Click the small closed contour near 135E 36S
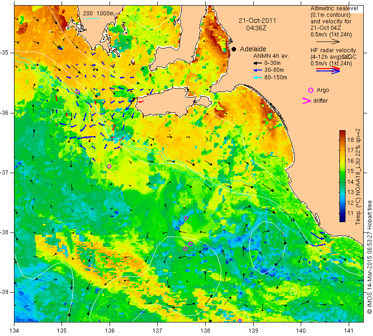Image resolution: width=373 pixels, height=336 pixels. pos(57,114)
